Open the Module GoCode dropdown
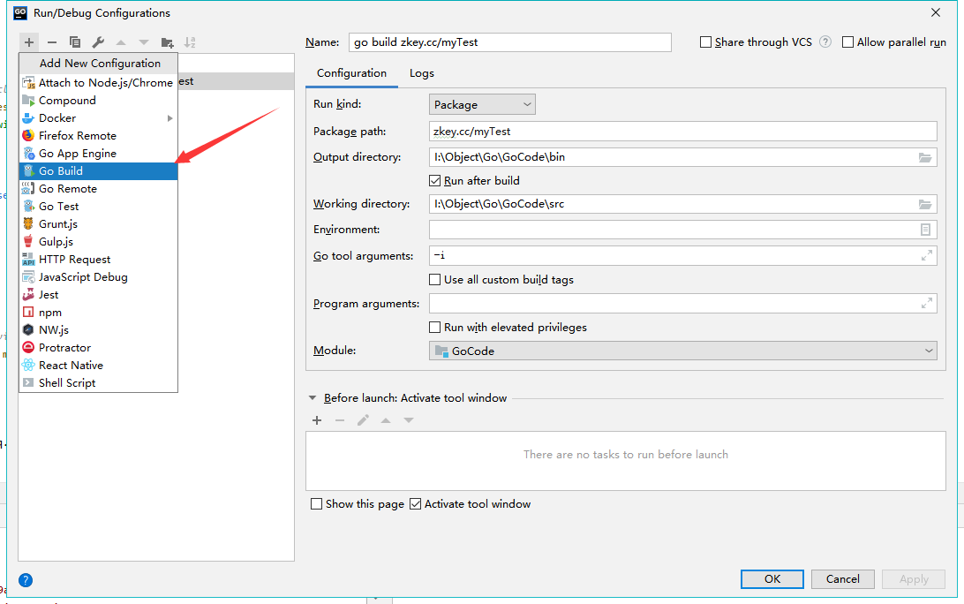964x604 pixels. pyautogui.click(x=683, y=351)
